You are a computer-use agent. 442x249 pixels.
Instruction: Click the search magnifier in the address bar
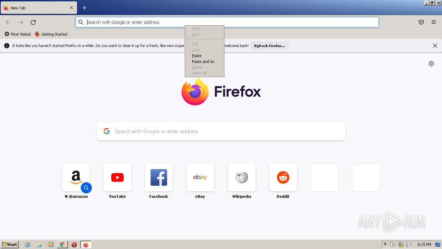pyautogui.click(x=81, y=22)
